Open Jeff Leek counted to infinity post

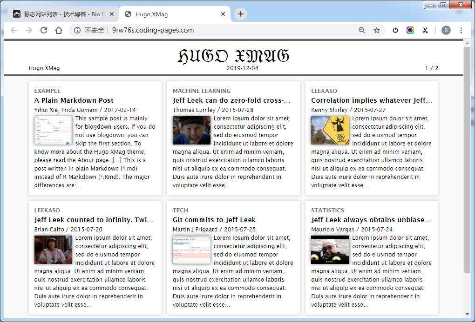click(x=94, y=220)
